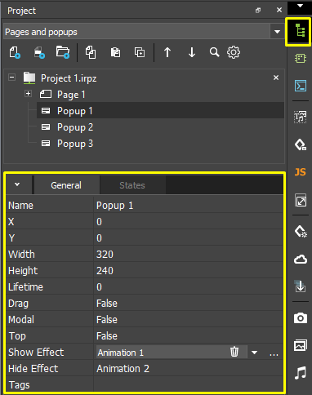Move selected item down with arrow
This screenshot has height=395, width=312.
point(192,52)
